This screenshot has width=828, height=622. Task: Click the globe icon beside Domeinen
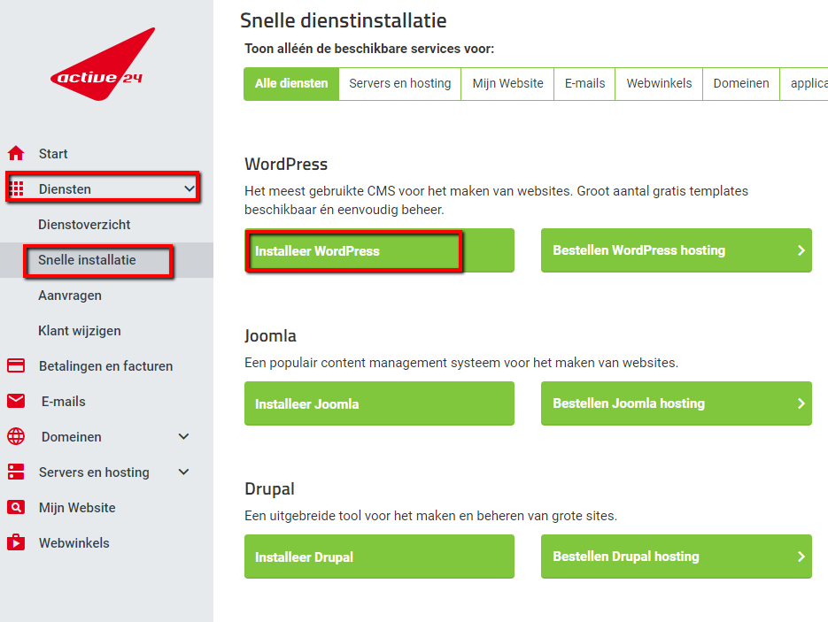coord(16,436)
